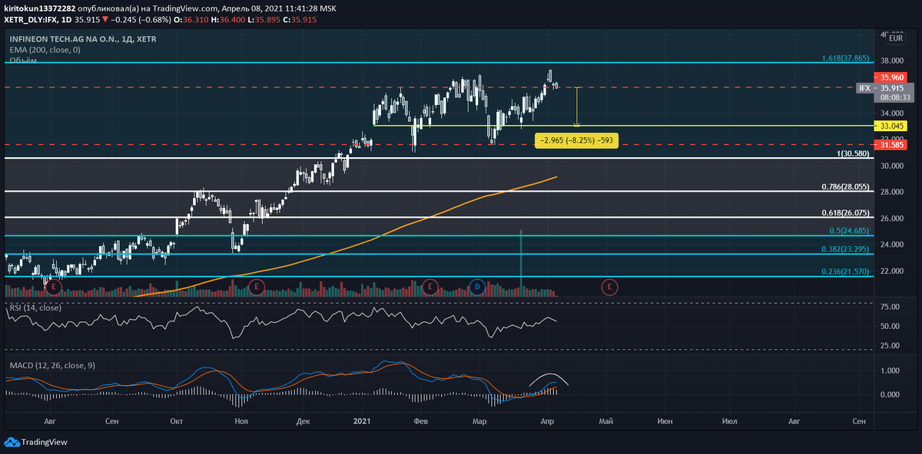Open earnings E marker above Ноя label
The height and width of the screenshot is (454, 922).
pos(257,287)
